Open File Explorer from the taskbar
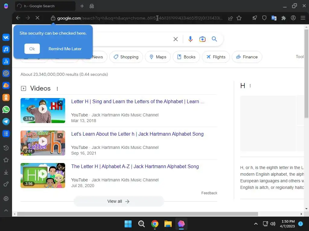 (168, 224)
